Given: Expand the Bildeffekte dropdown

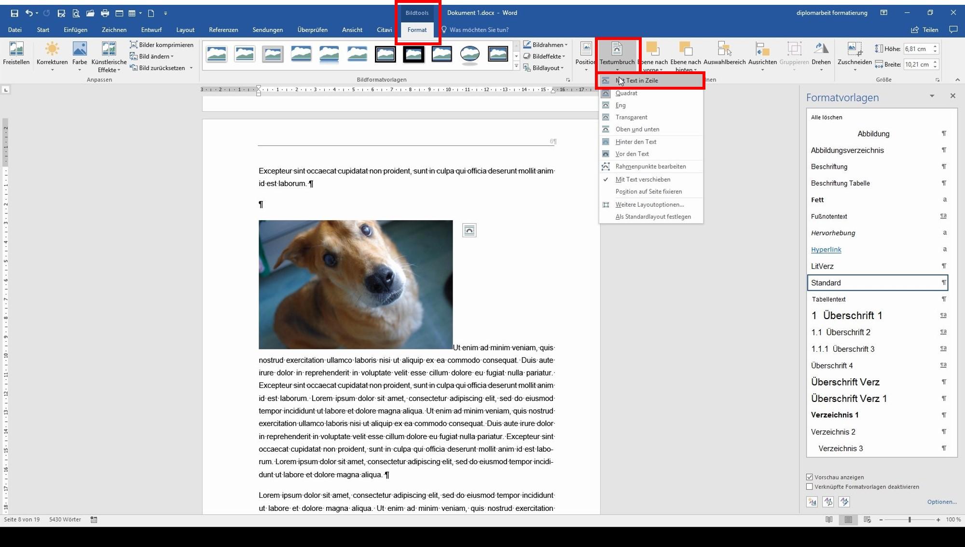Looking at the screenshot, I should [x=545, y=56].
